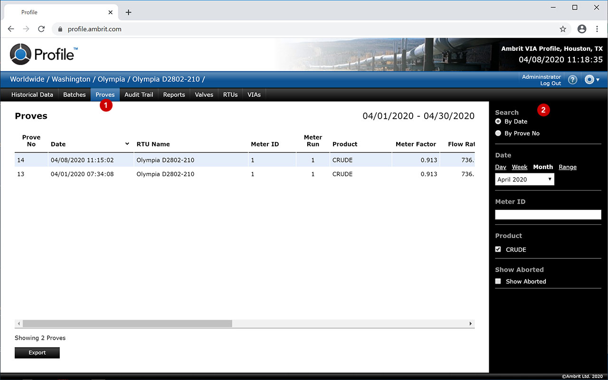608x380 pixels.
Task: Select the By Prove No option
Action: pyautogui.click(x=498, y=133)
